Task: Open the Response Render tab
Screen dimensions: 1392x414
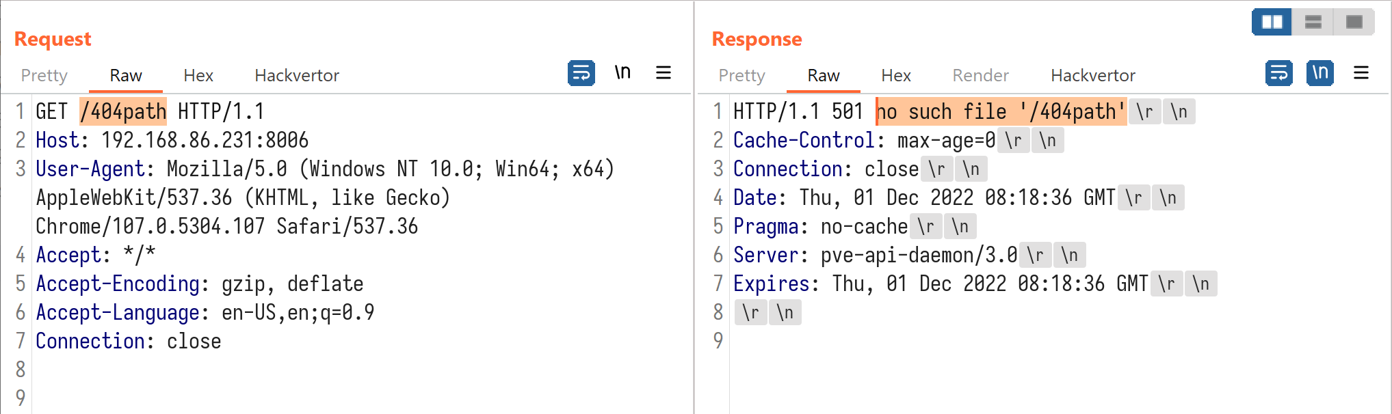Action: tap(980, 76)
